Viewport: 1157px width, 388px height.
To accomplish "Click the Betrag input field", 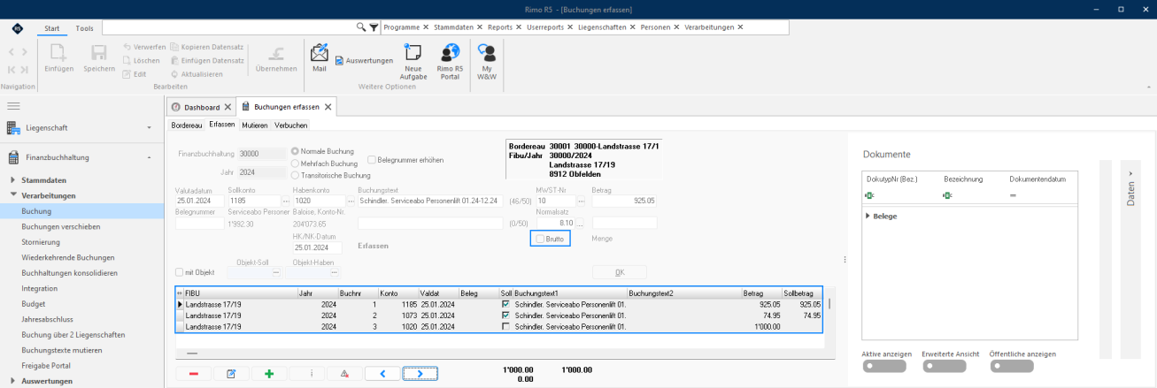I will tap(624, 202).
